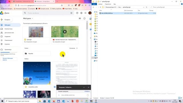Open a new browser tab
The width and height of the screenshot is (183, 103).
tap(57, 1)
